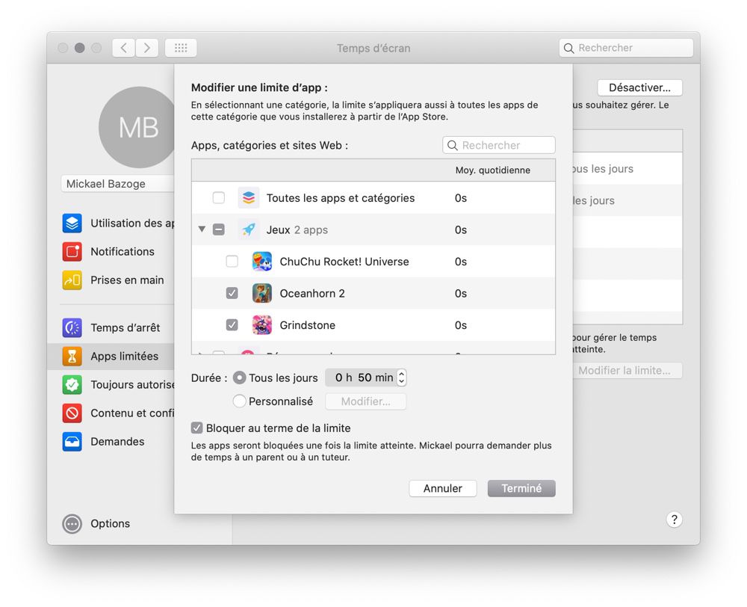Click the Jeux rocket category icon
Viewport: 747px width, 607px height.
pyautogui.click(x=249, y=229)
